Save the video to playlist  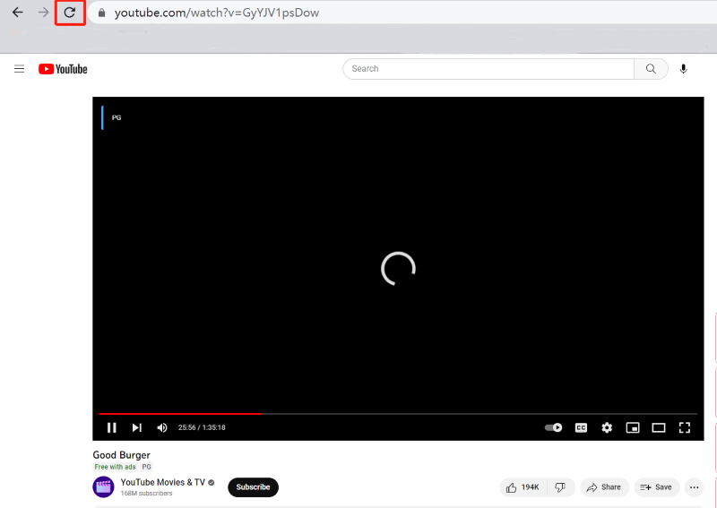656,487
